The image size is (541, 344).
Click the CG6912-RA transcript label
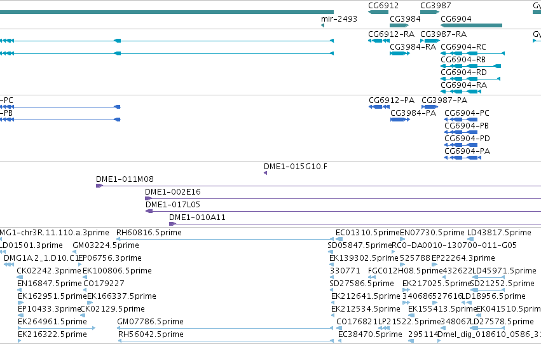coord(391,34)
